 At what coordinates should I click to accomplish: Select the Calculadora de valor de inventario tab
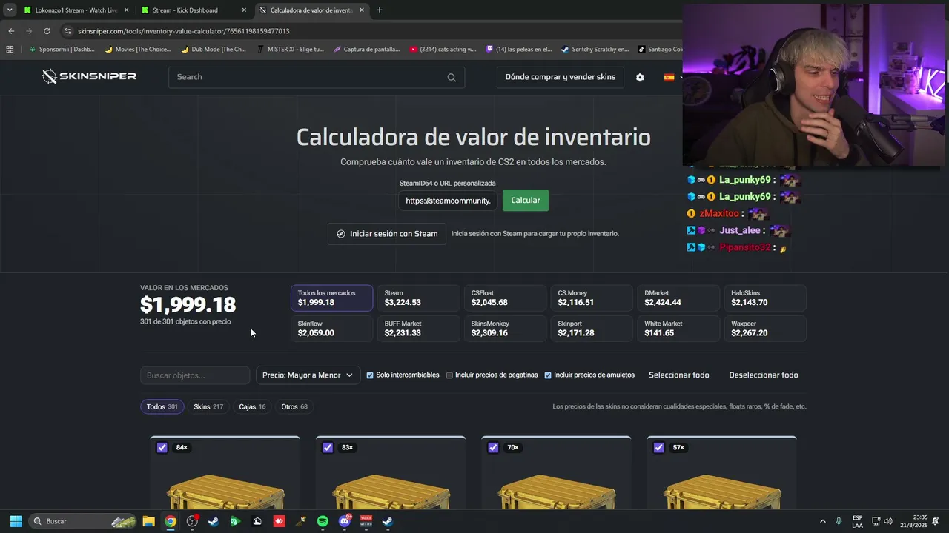[x=311, y=10]
